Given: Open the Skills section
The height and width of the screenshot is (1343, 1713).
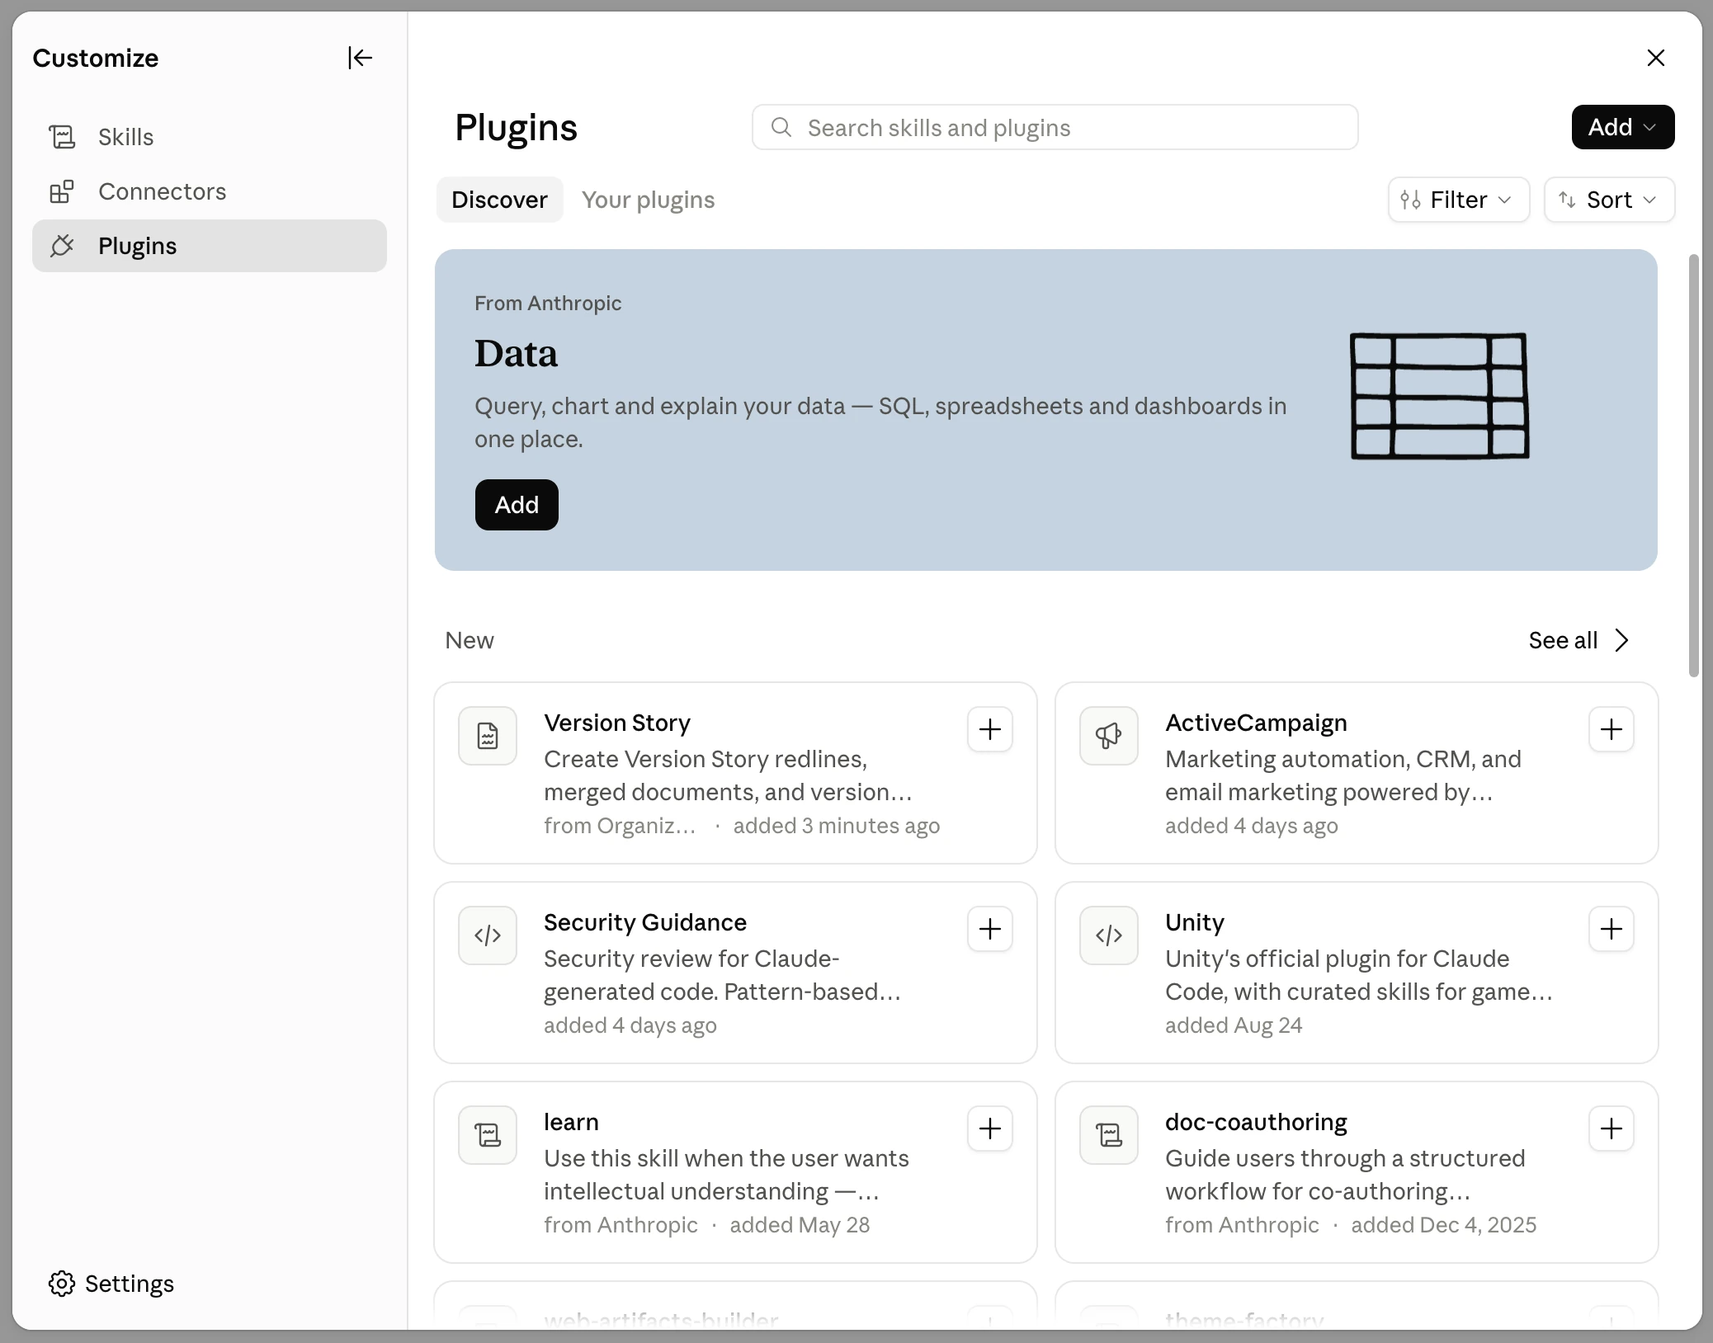Looking at the screenshot, I should [210, 137].
